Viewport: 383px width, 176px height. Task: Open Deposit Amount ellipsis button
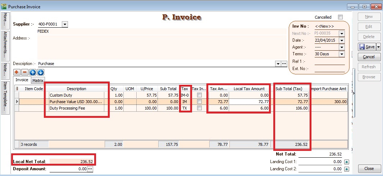click(90, 169)
